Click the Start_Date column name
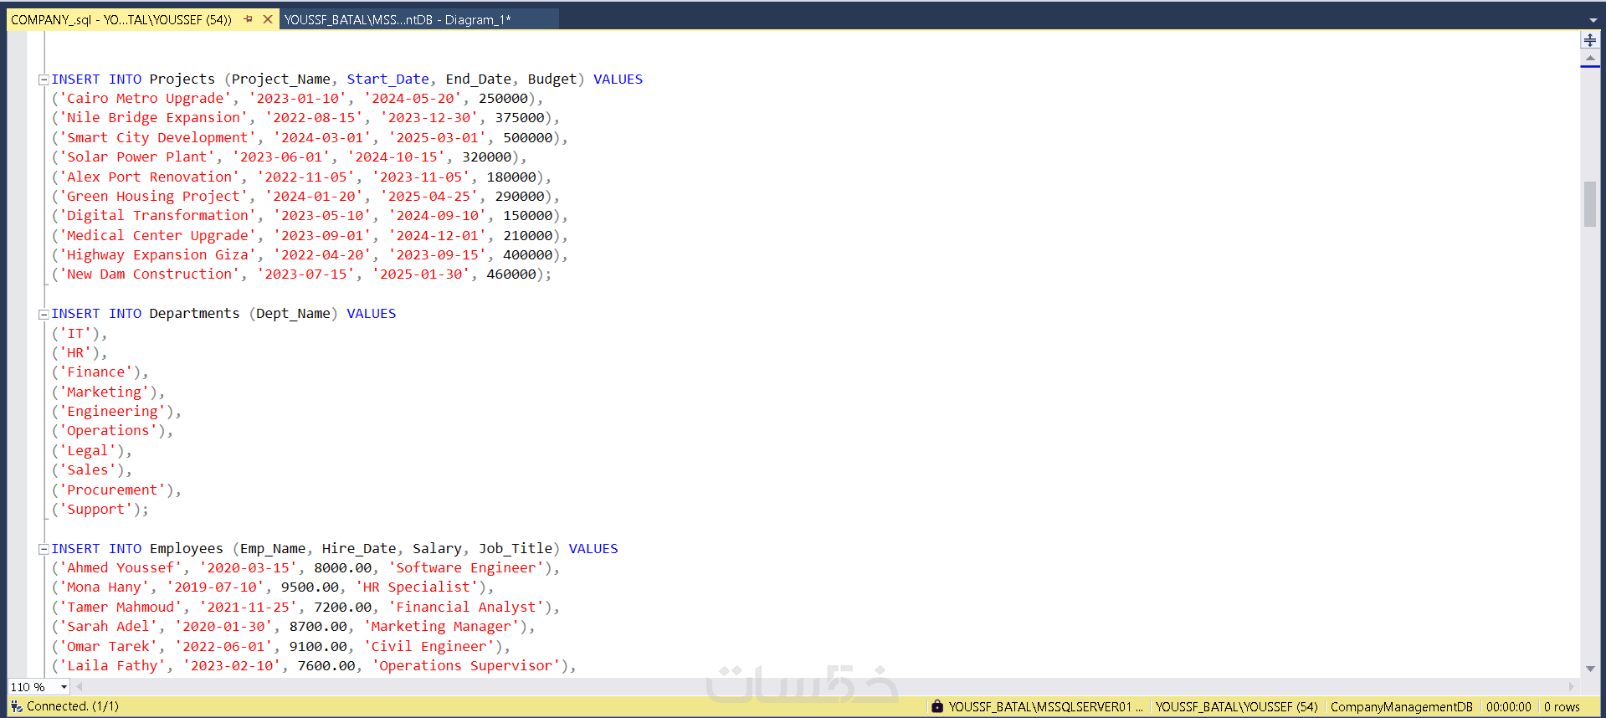1606x718 pixels. [x=387, y=79]
